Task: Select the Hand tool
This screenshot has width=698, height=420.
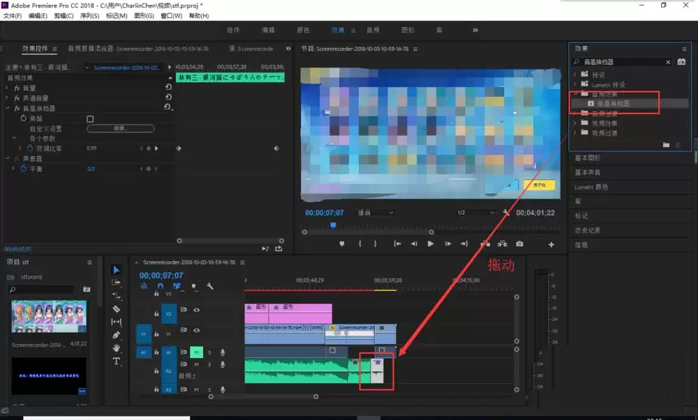Action: tap(116, 348)
